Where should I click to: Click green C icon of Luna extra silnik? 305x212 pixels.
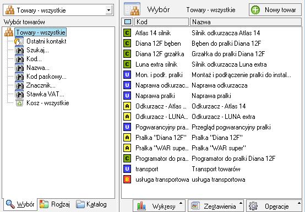click(127, 64)
